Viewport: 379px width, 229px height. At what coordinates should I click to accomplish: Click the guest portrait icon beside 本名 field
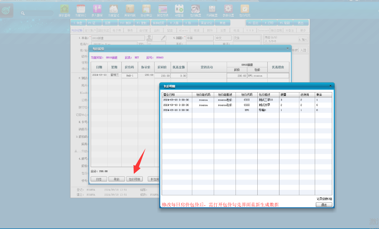150,38
